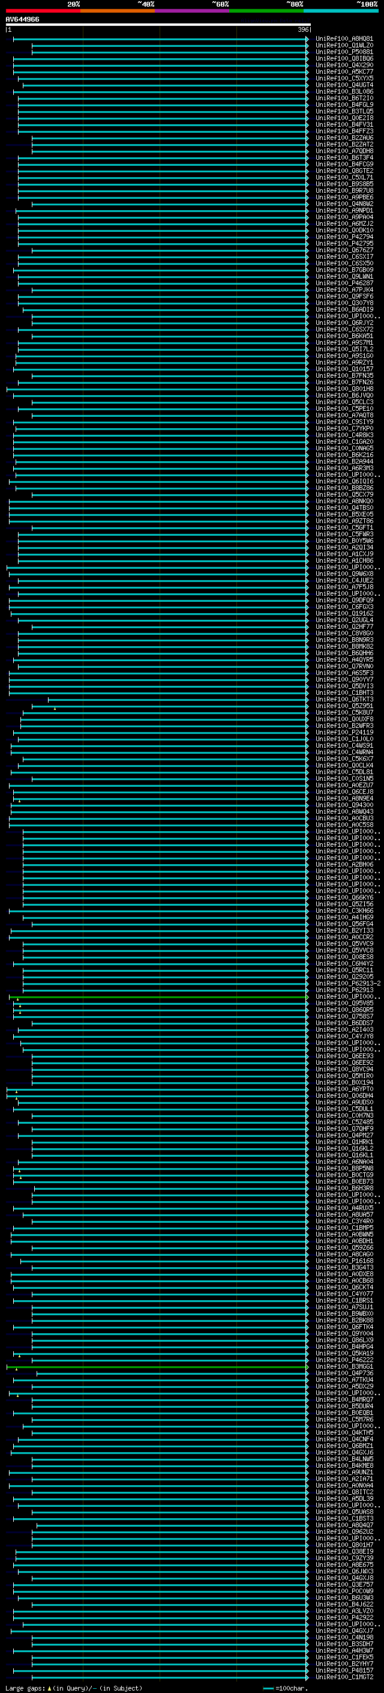Click the alignment bar for UniRef100_Q5Z951
The image size is (384, 1693).
(169, 706)
